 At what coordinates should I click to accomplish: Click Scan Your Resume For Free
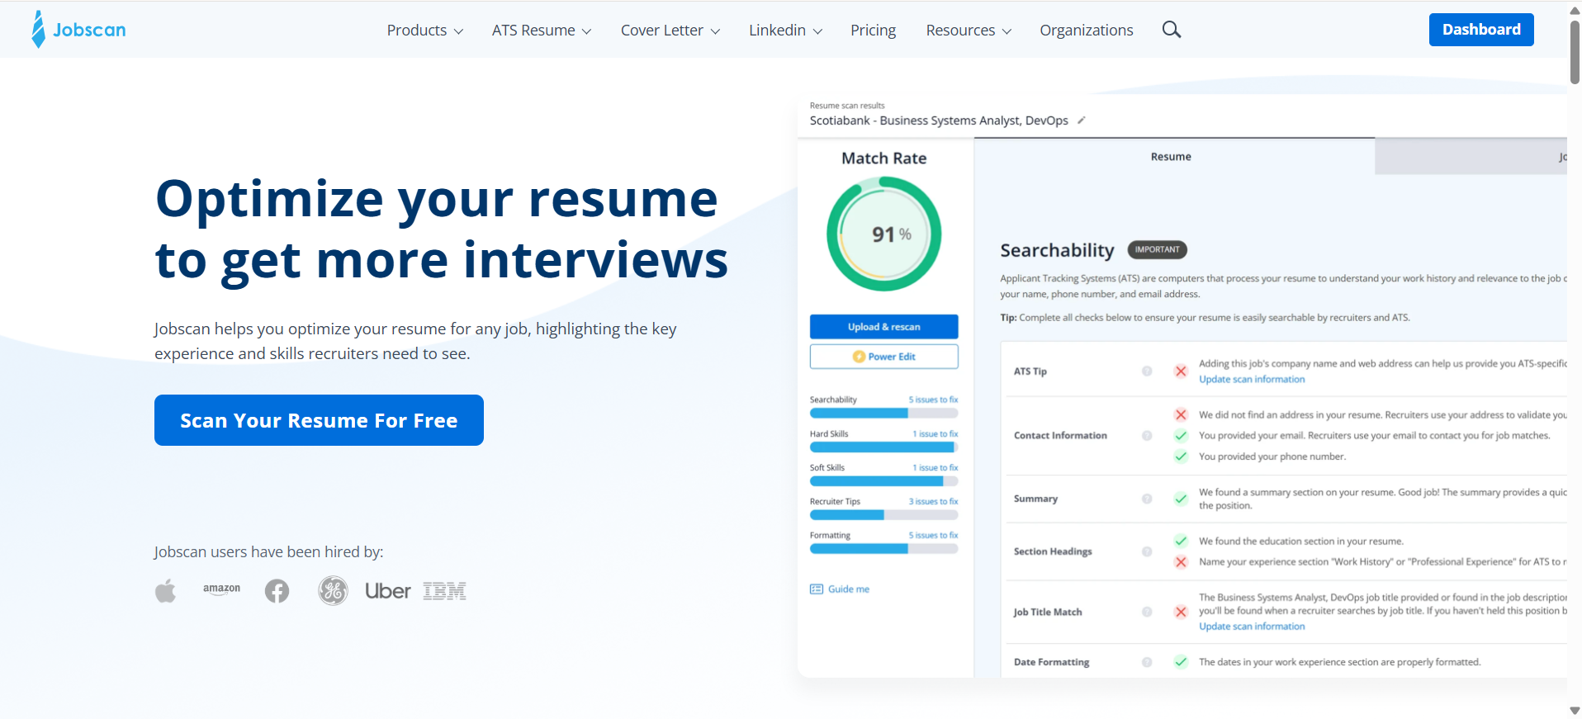(319, 420)
